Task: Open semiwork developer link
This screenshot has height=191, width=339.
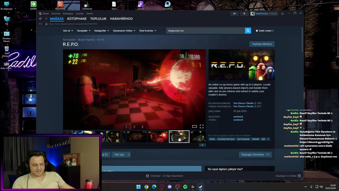Action: tap(238, 117)
